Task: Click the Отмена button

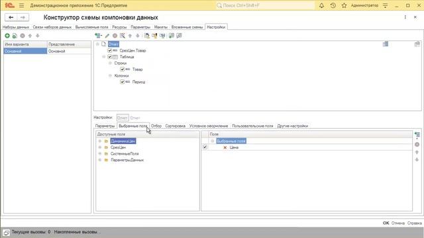Action: click(397, 223)
